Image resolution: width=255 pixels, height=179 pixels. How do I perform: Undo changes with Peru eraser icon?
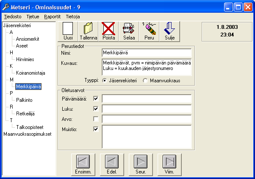149,31
